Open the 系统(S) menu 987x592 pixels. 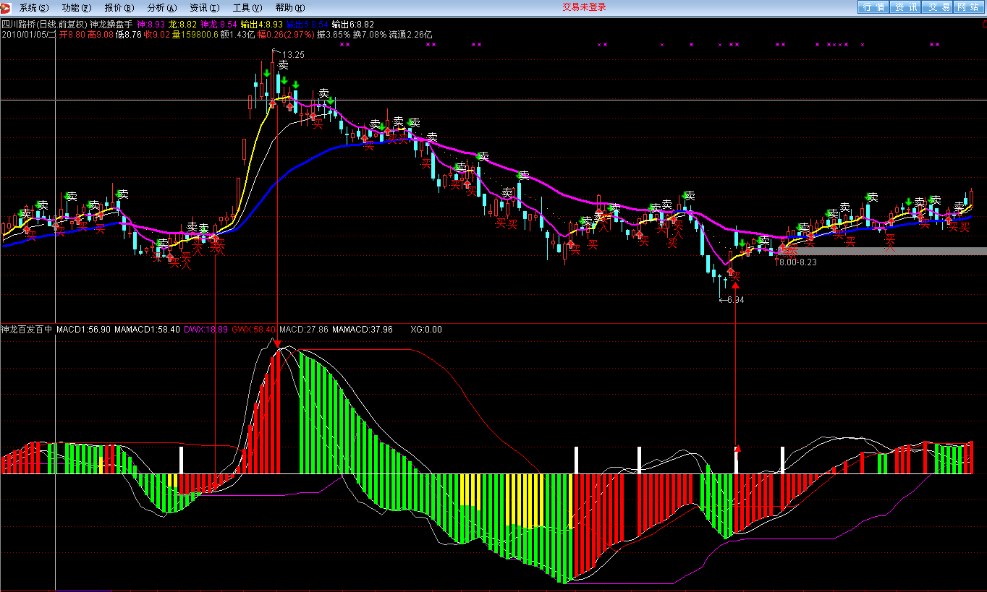tap(33, 7)
